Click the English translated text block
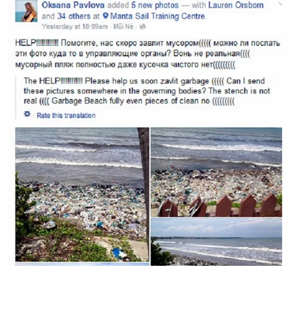This screenshot has height=329, width=295. point(147,91)
